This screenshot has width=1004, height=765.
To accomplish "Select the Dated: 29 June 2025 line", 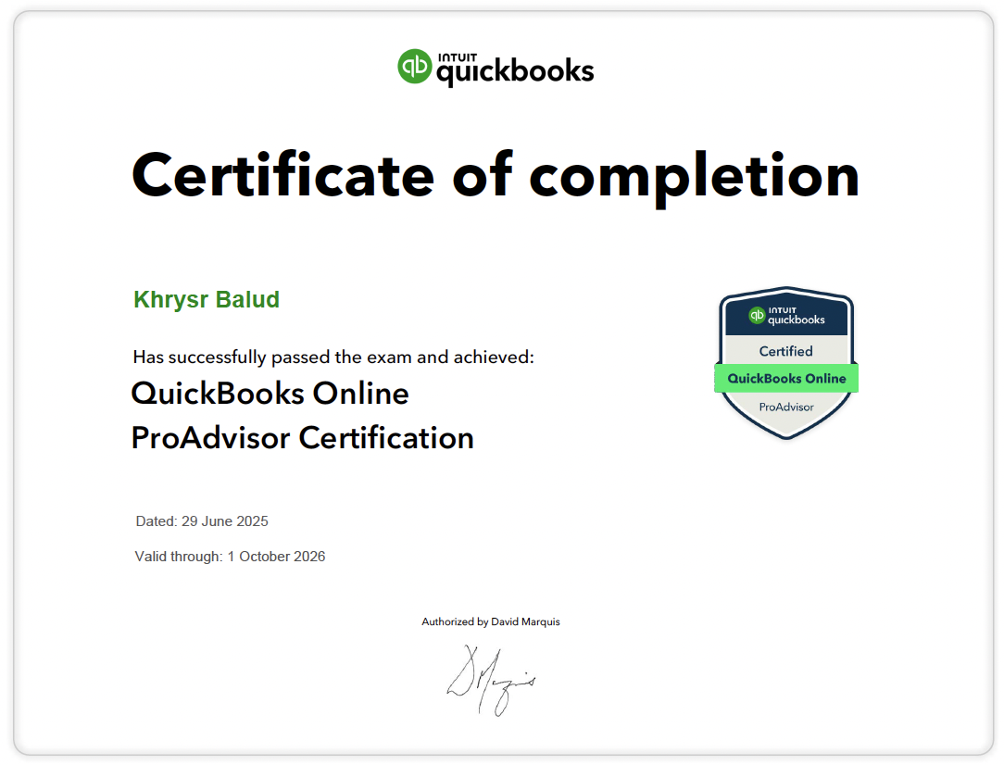I will 202,520.
